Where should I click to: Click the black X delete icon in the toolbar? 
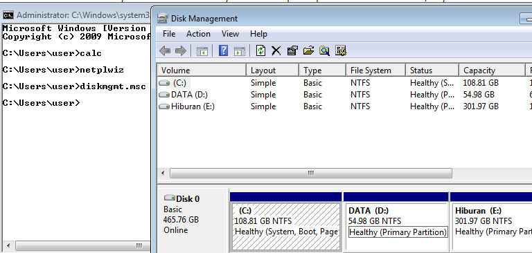coord(276,50)
